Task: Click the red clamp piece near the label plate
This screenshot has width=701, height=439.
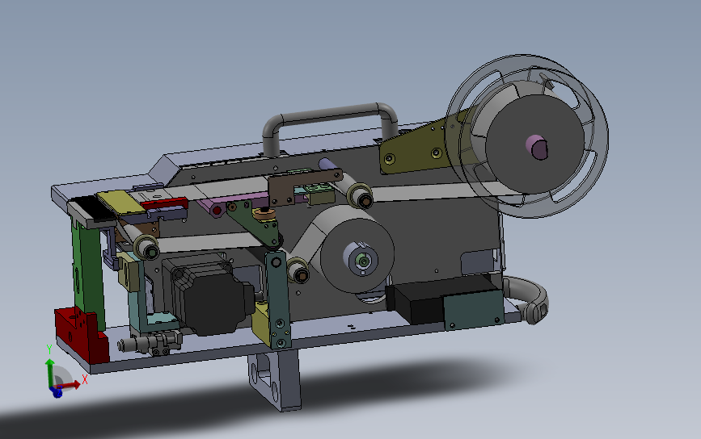Action: click(164, 205)
